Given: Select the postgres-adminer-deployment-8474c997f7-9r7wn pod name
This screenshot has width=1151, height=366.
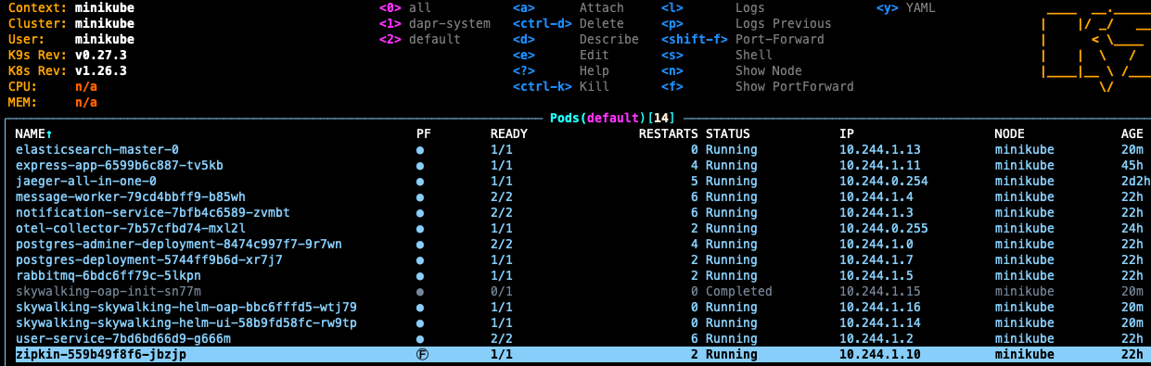Looking at the screenshot, I should 179,245.
